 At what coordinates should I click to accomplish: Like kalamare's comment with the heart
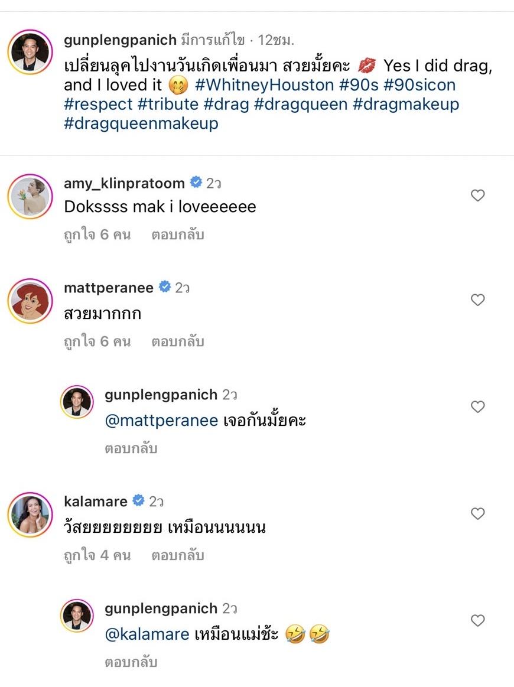[x=477, y=514]
